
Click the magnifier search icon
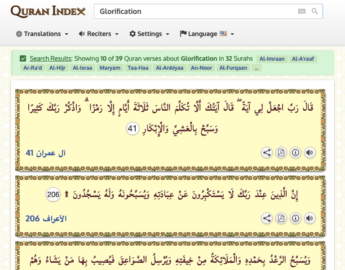coord(315,11)
